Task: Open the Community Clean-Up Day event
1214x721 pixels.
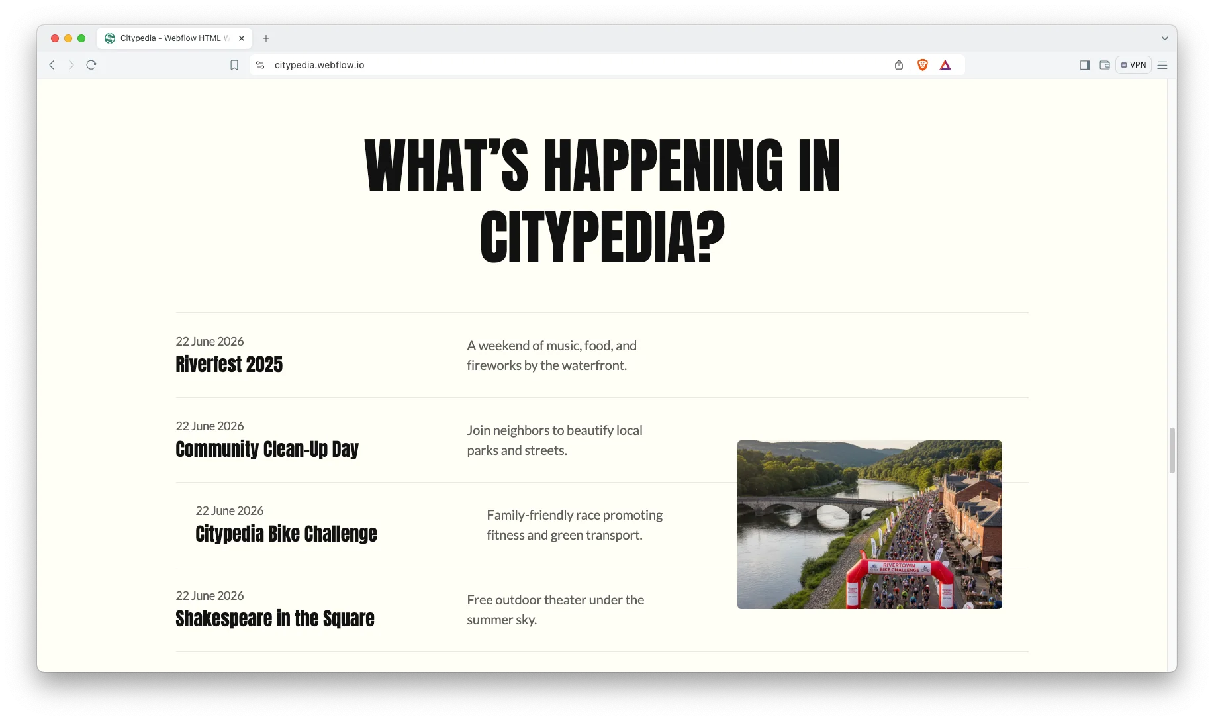Action: pyautogui.click(x=267, y=450)
